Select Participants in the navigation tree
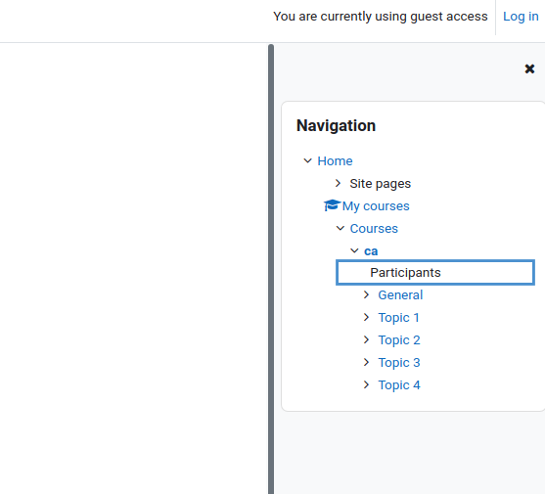This screenshot has height=494, width=545. click(435, 272)
